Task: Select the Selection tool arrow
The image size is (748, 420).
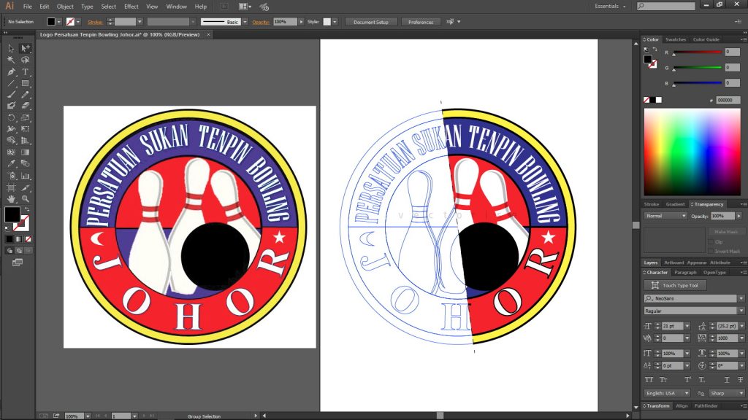Action: (11, 49)
